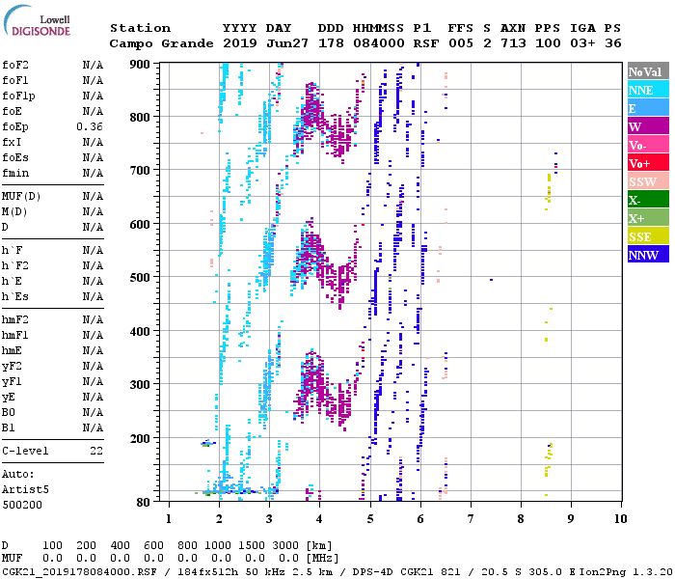
Task: Click the 4 MHz frequency axis label
Action: pyautogui.click(x=319, y=519)
